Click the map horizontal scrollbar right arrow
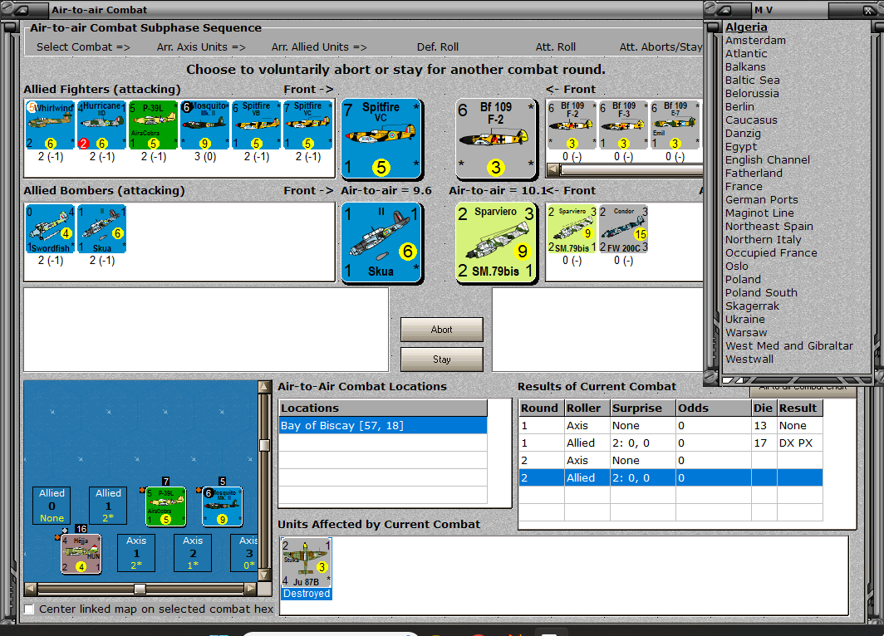884x636 pixels. [250, 589]
